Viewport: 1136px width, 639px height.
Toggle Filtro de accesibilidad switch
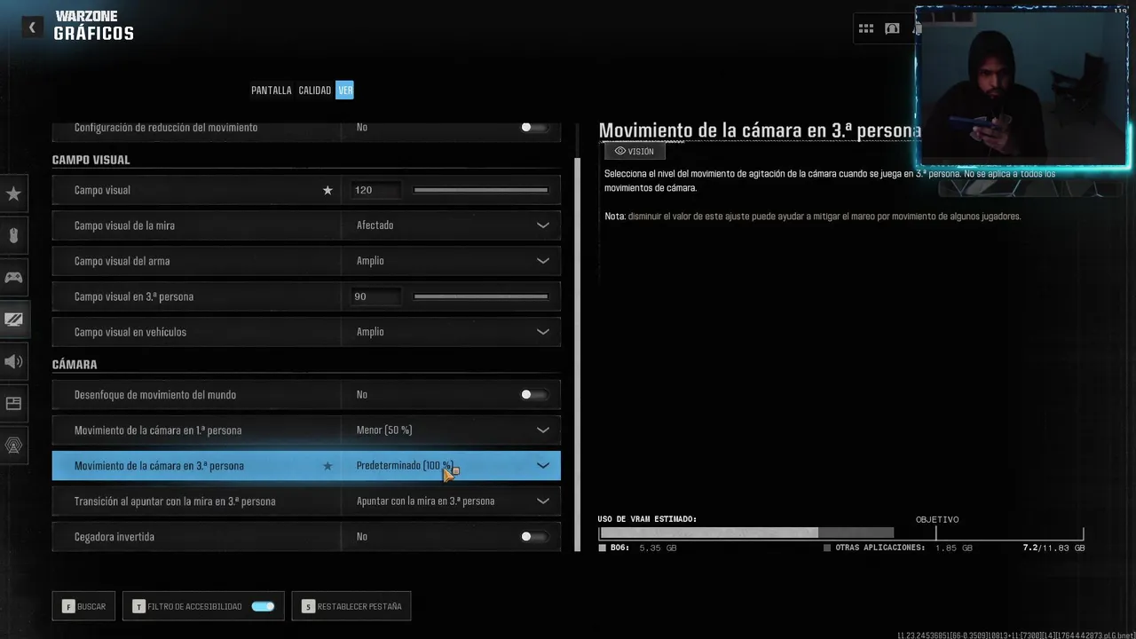(x=263, y=607)
